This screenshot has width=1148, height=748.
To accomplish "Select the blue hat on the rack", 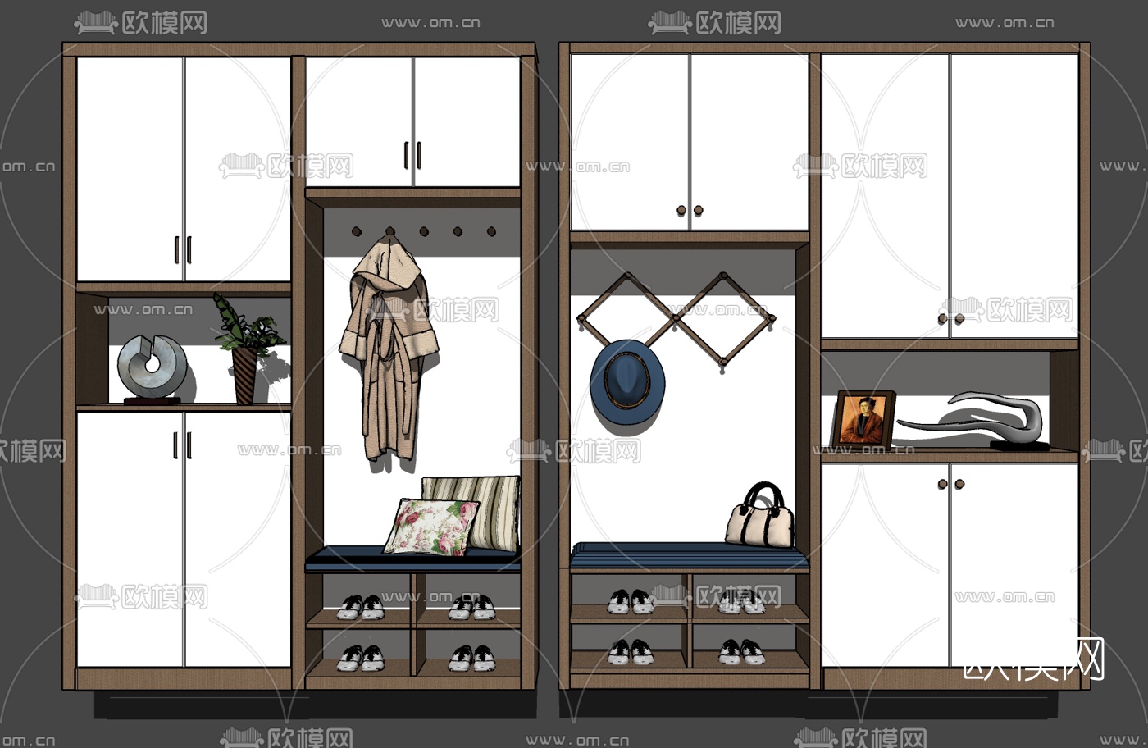I will pyautogui.click(x=627, y=384).
